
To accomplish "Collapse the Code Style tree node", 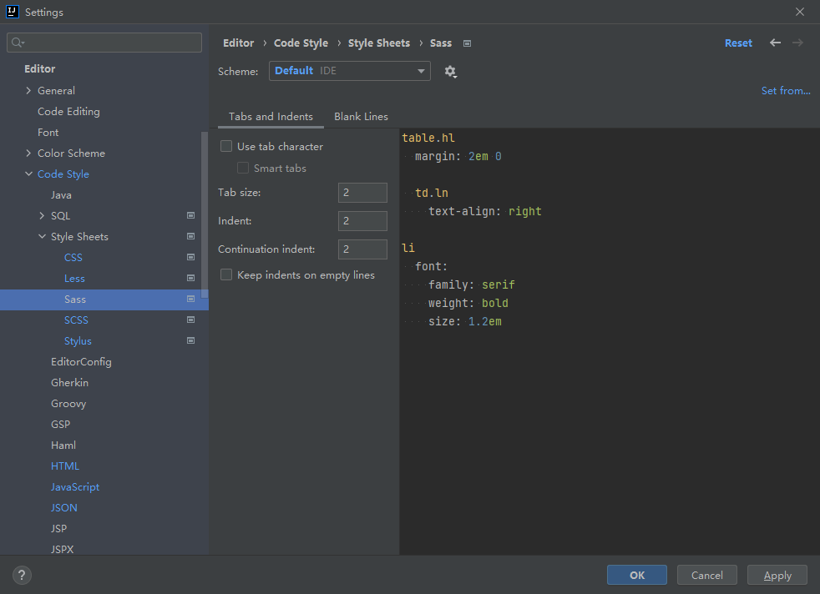I will [28, 174].
